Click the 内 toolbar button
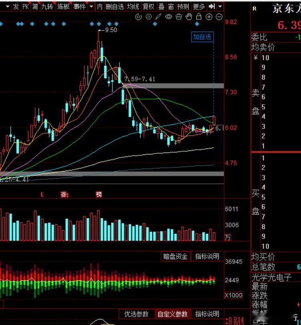 [x=100, y=7]
